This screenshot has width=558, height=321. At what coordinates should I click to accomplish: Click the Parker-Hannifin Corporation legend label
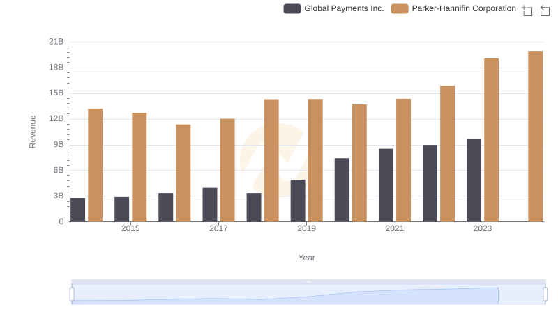point(464,8)
